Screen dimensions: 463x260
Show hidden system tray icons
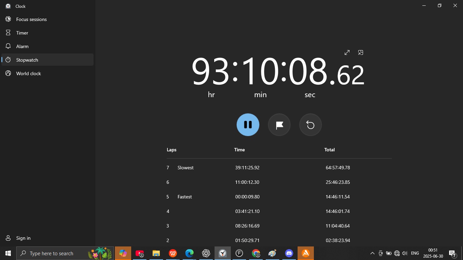(372, 253)
